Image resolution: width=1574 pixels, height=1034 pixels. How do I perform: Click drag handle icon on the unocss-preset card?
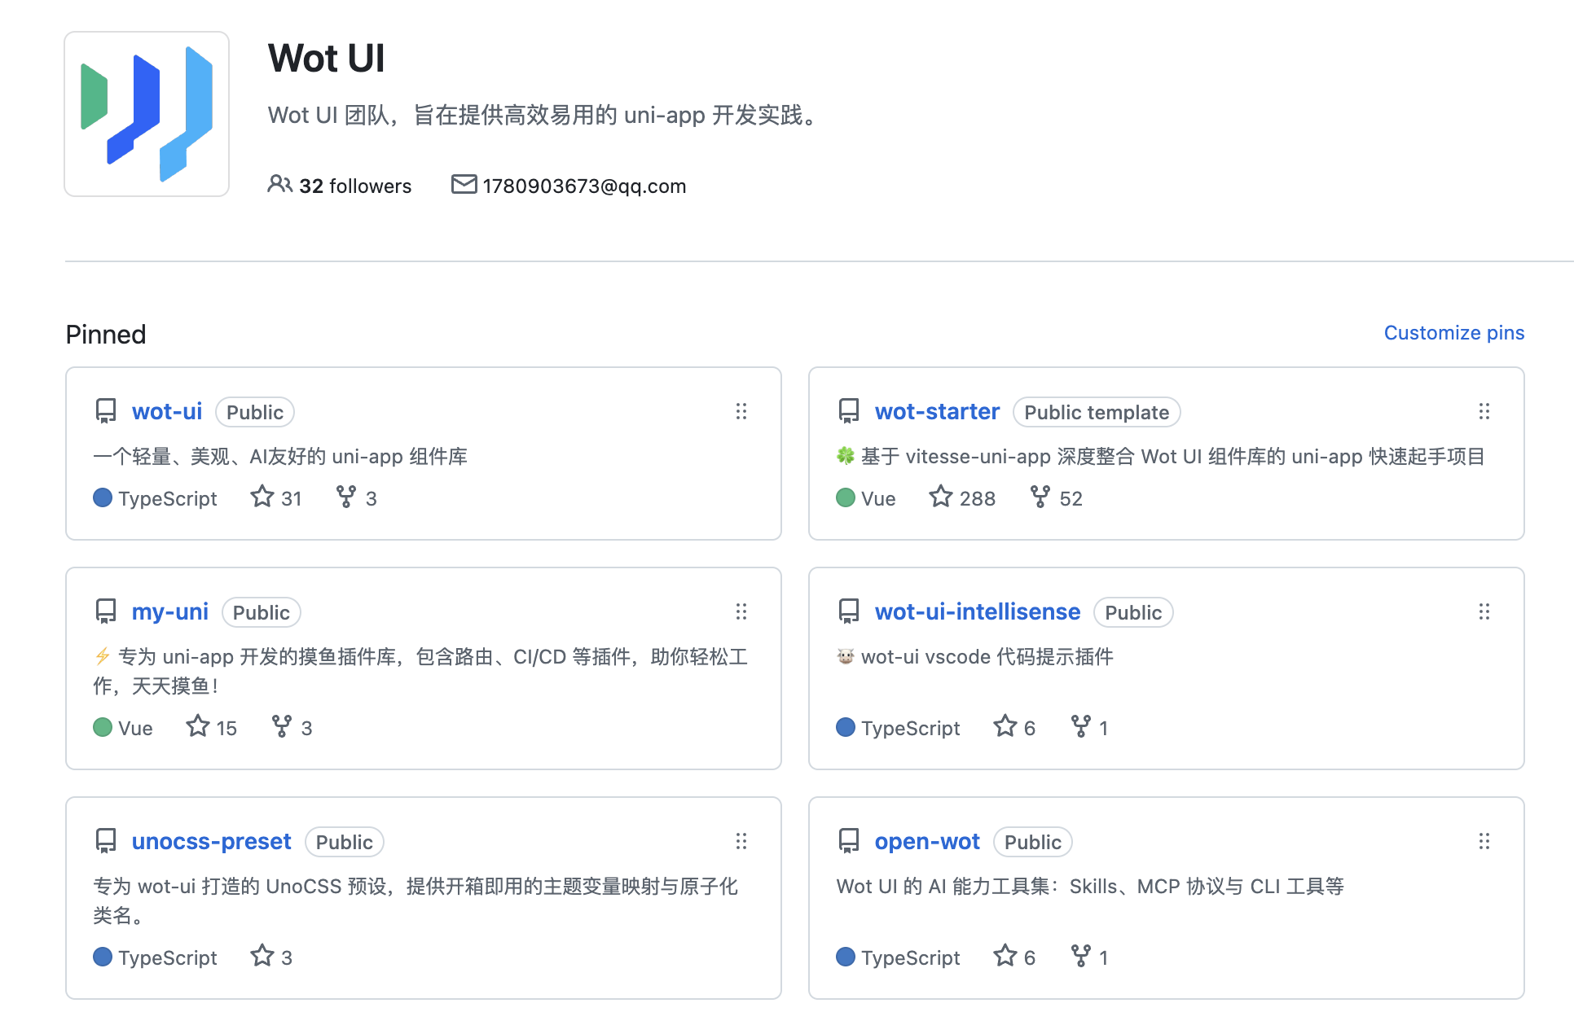741,841
